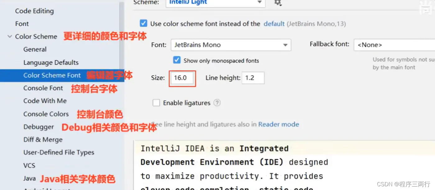Select Console Font in settings tree
435x190 pixels.
(43, 88)
